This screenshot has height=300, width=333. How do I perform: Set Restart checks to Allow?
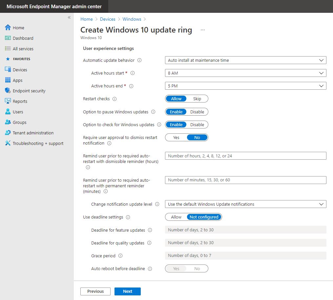[x=176, y=99]
